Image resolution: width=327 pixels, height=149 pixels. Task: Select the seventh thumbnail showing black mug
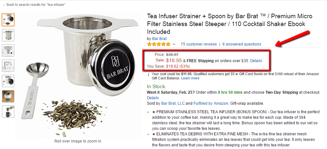point(8,112)
